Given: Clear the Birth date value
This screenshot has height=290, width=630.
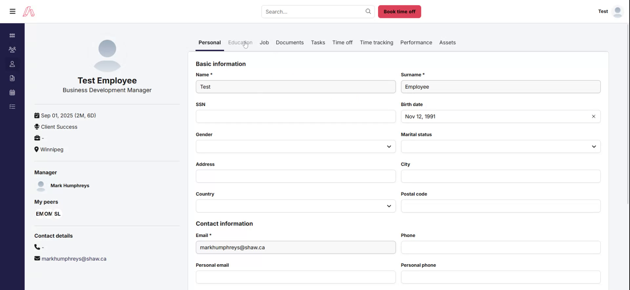Looking at the screenshot, I should [x=594, y=117].
